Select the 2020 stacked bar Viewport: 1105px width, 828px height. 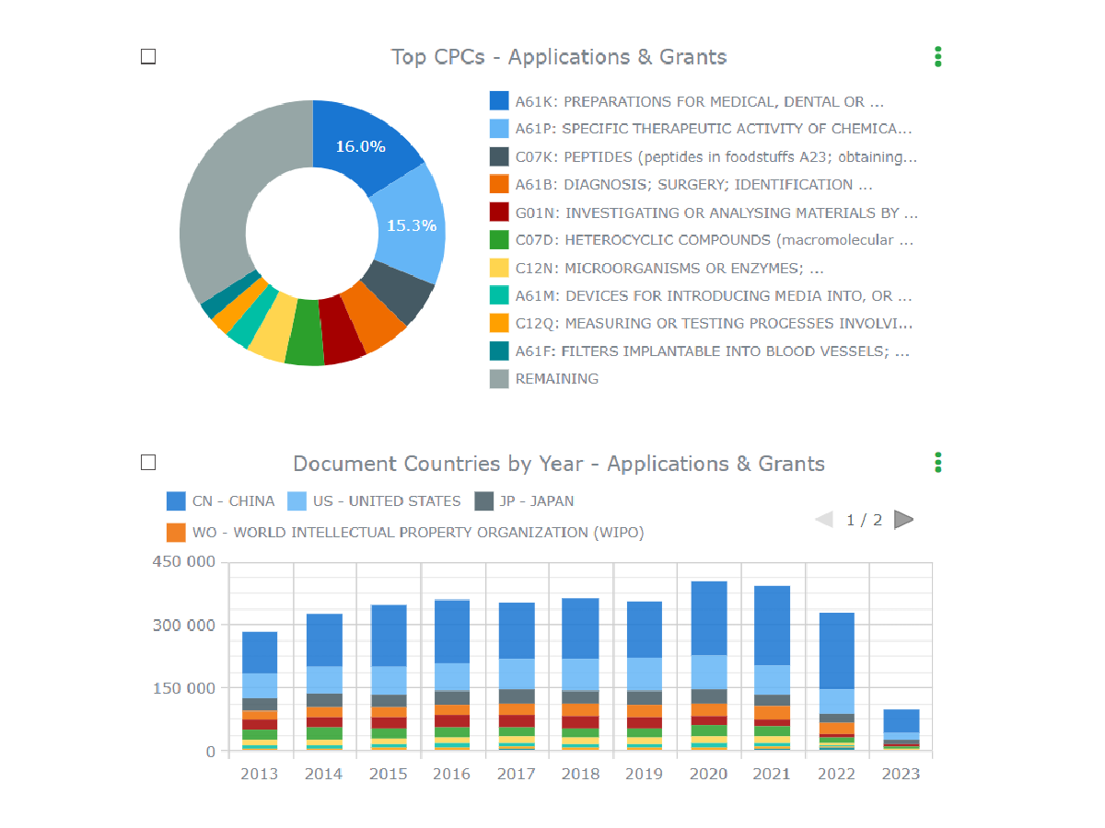coord(709,666)
